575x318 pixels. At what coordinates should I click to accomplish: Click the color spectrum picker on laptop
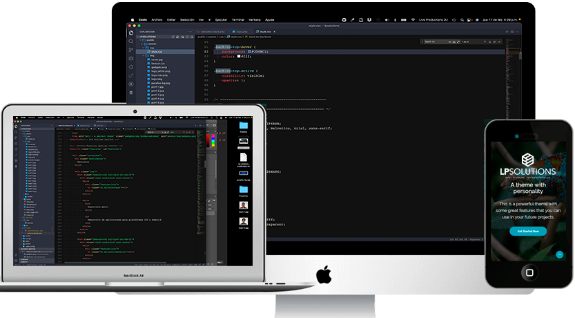click(x=213, y=141)
